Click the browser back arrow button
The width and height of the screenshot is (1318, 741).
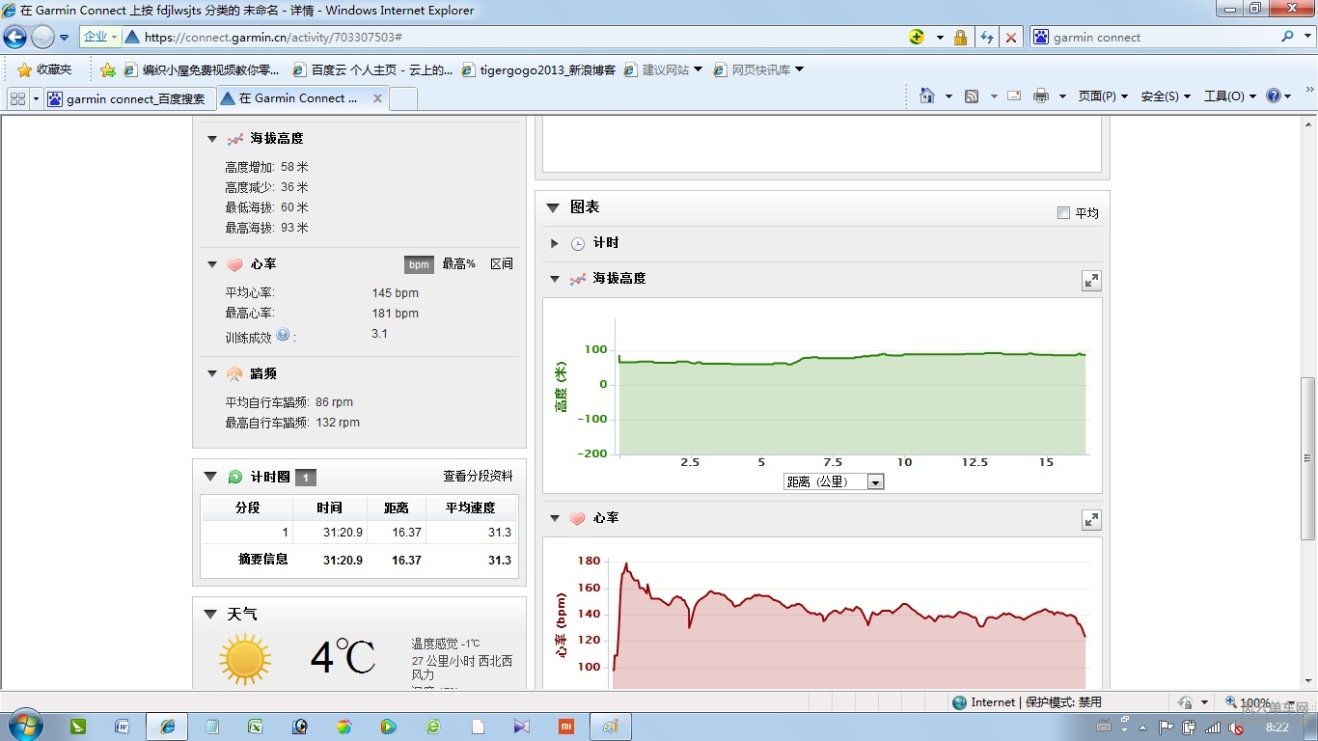tap(15, 38)
